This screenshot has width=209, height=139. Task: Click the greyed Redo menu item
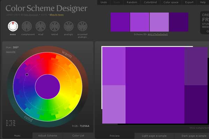(117, 2)
